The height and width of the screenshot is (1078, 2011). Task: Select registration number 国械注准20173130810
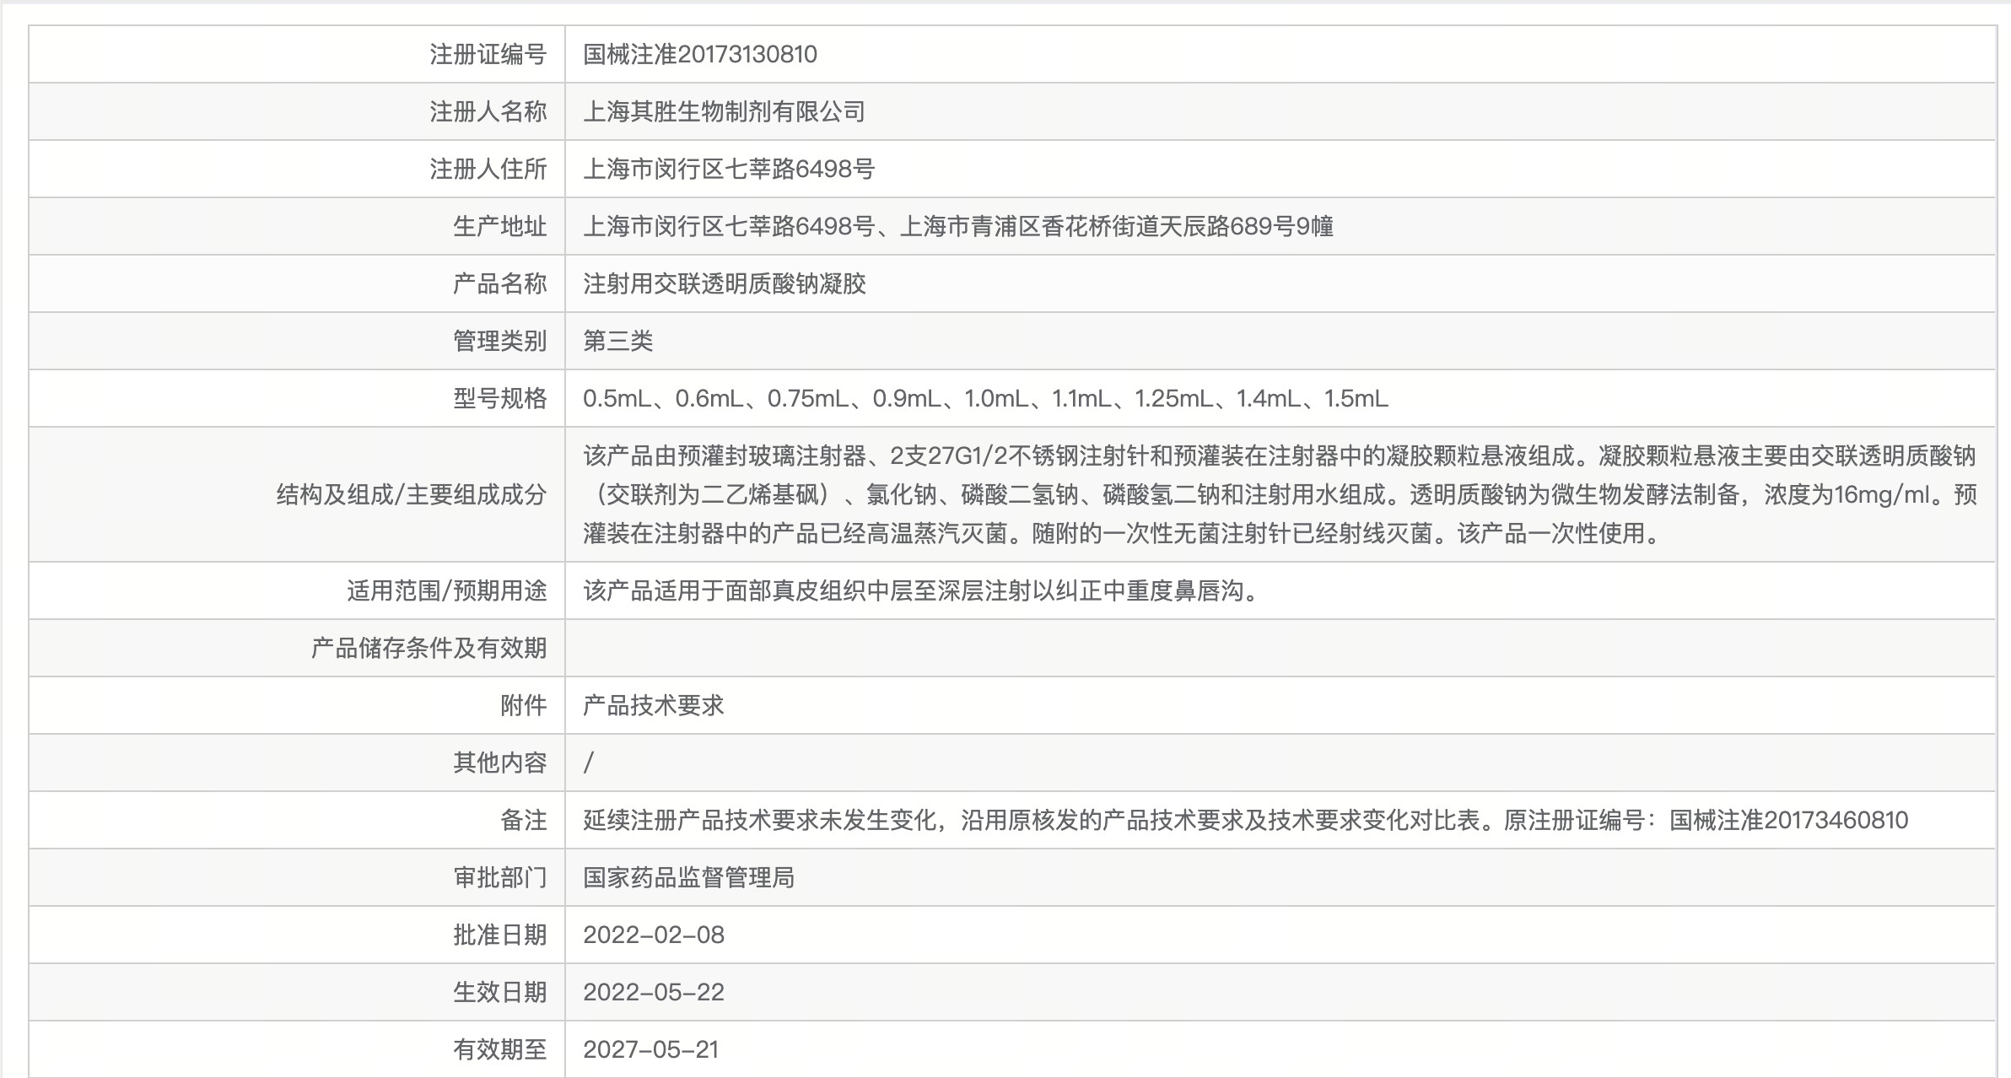(700, 54)
